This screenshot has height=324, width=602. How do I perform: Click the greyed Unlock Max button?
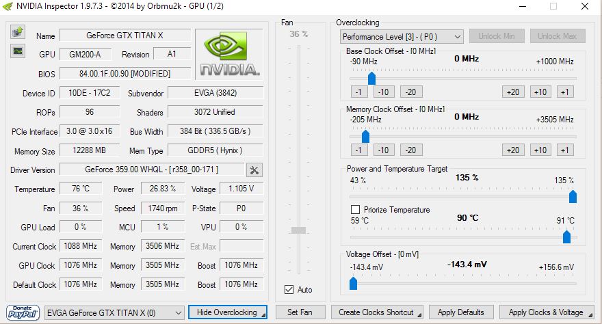pyautogui.click(x=558, y=36)
